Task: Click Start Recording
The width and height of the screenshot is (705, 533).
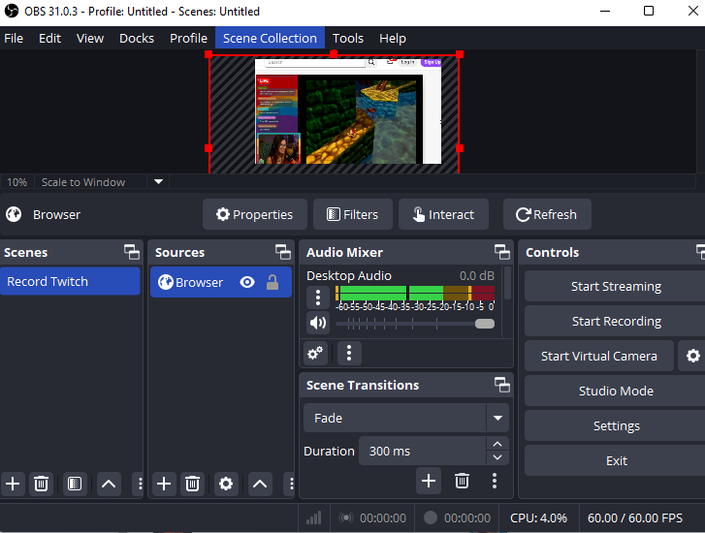Action: [616, 322]
